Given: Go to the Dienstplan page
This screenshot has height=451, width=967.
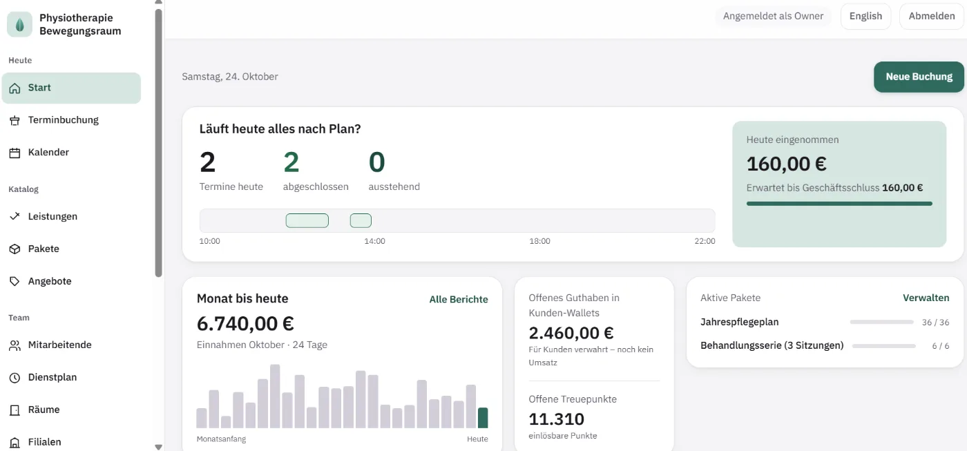Looking at the screenshot, I should pyautogui.click(x=71, y=377).
